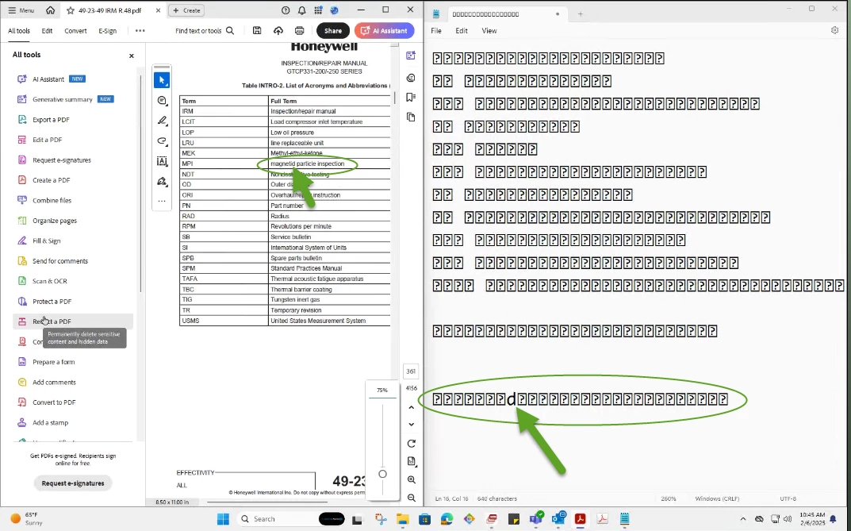Open the AI Assistant tool in the list
The image size is (851, 531).
coord(48,79)
